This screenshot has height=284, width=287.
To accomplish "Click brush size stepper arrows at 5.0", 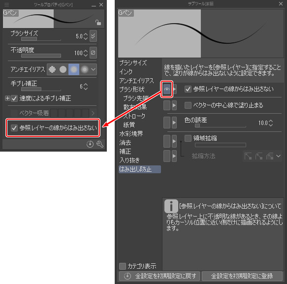I will [86, 36].
